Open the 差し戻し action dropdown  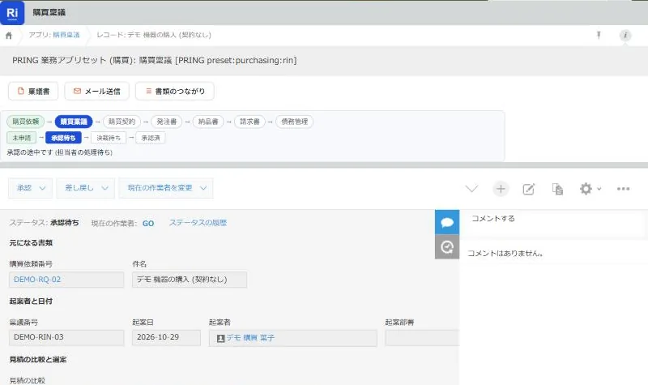(86, 188)
